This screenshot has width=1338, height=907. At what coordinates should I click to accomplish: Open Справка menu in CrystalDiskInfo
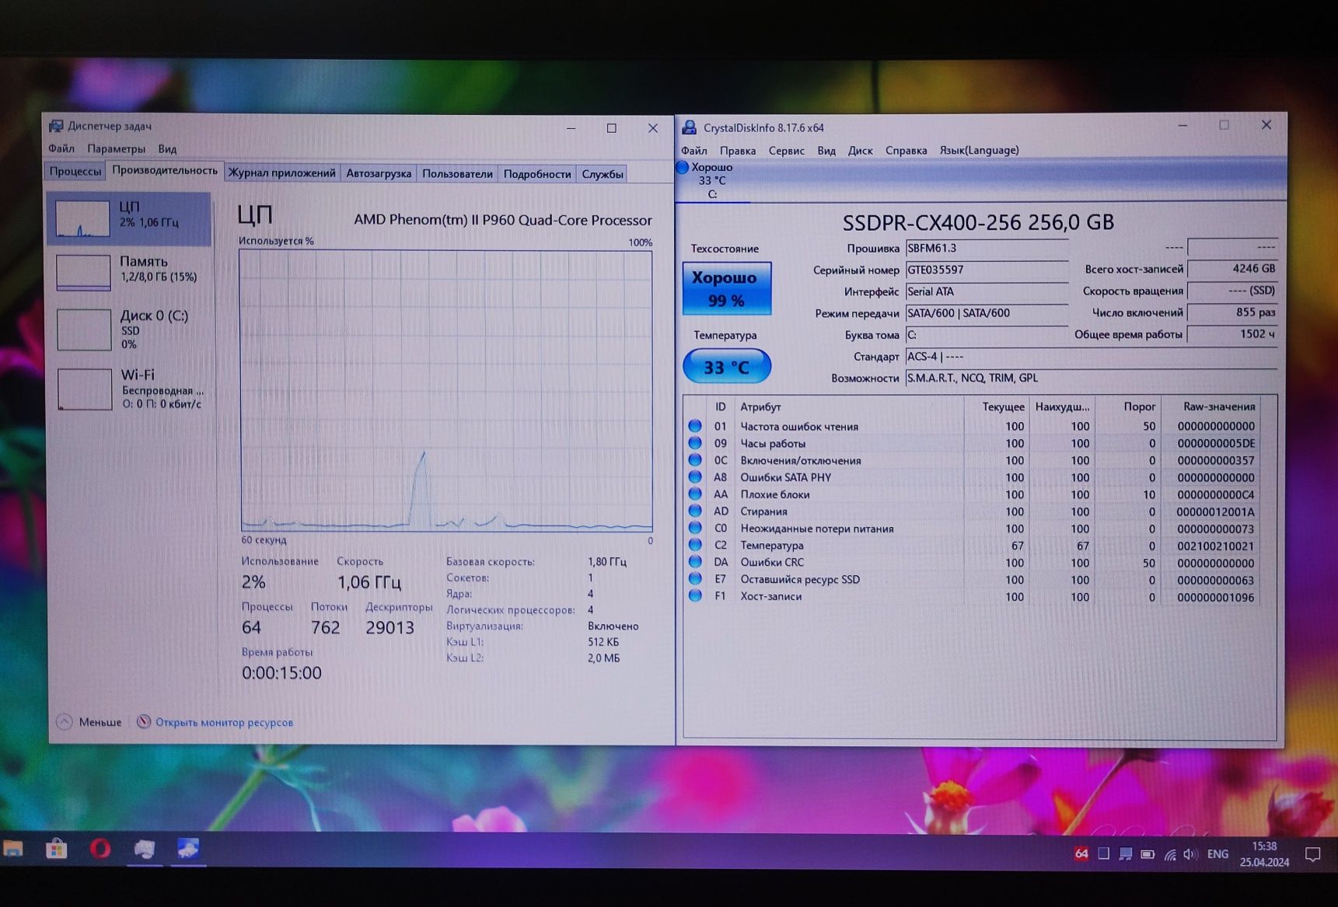[906, 150]
